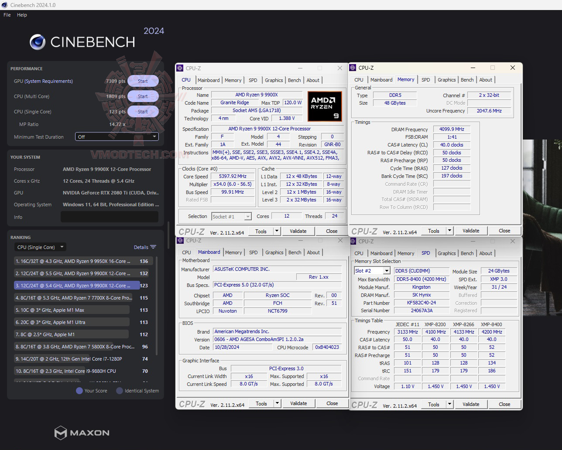Click the Details link in Ranking
Image resolution: width=562 pixels, height=450 pixels.
141,247
